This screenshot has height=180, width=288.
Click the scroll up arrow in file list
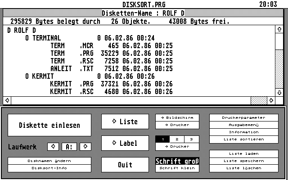(x=279, y=30)
